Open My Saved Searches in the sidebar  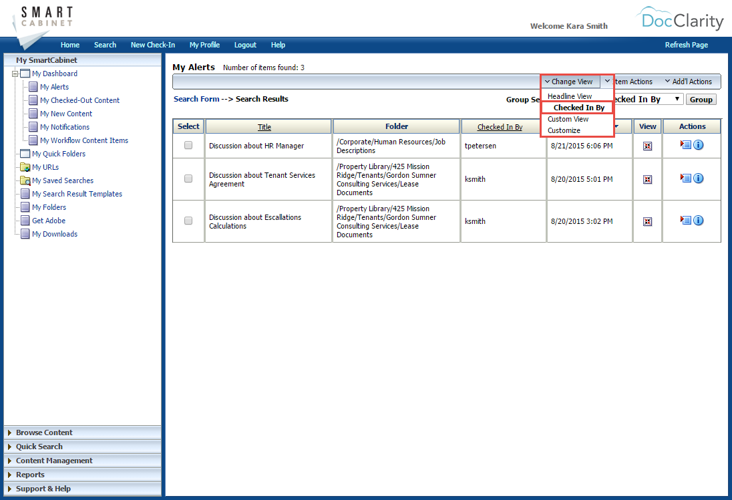(x=64, y=180)
